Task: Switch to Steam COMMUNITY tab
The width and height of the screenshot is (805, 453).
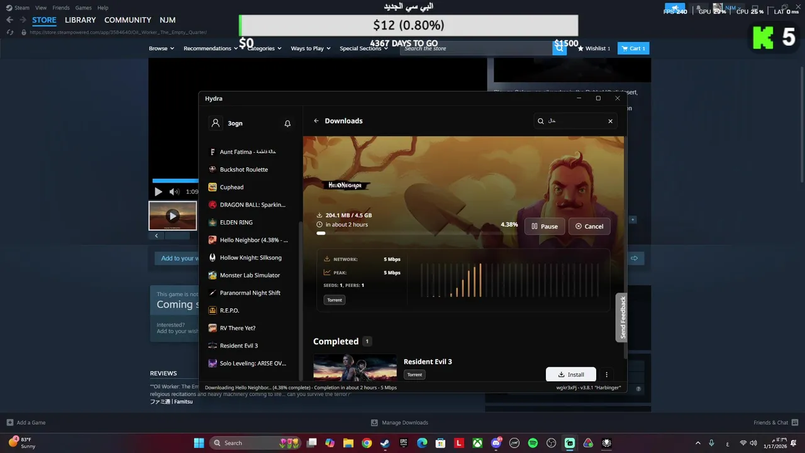Action: [x=128, y=20]
